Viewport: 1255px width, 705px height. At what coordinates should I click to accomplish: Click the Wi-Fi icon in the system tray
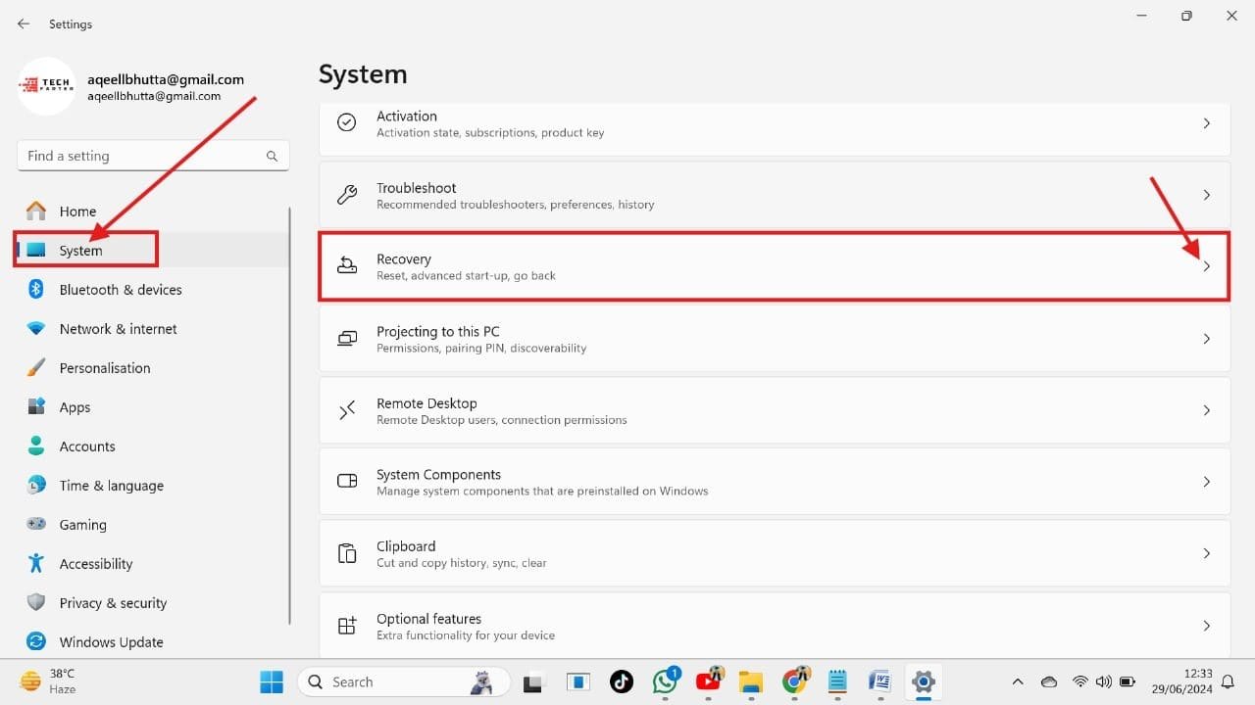point(1080,681)
